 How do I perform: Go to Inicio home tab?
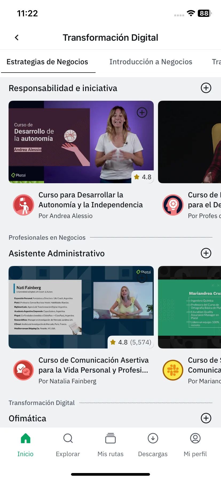pos(25,445)
